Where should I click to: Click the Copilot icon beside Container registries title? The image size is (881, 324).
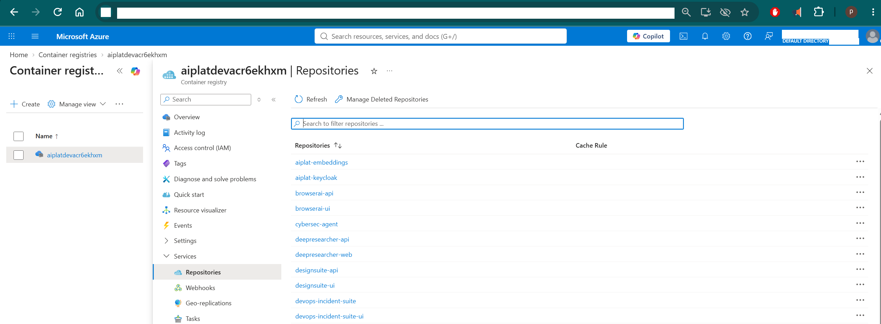pyautogui.click(x=135, y=71)
